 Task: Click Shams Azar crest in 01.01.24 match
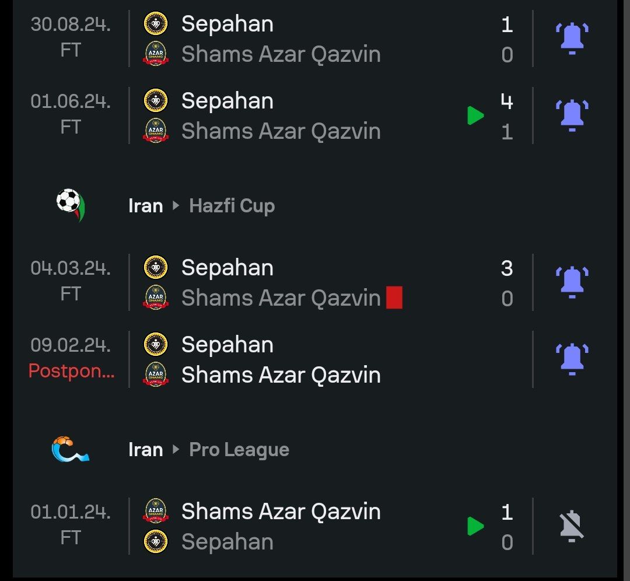156,511
